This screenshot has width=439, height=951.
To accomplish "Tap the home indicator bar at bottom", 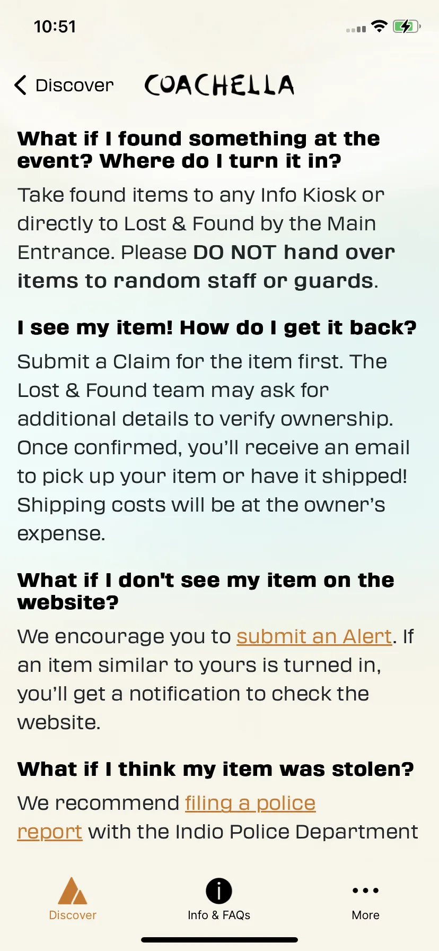I will pyautogui.click(x=219, y=940).
